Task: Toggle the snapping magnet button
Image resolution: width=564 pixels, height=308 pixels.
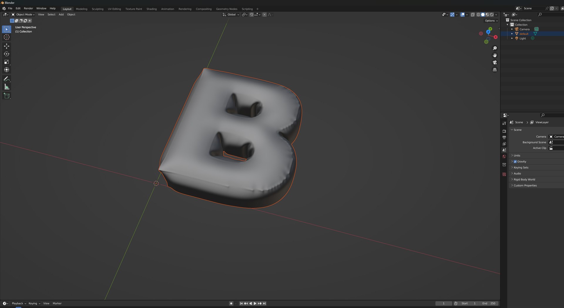Action: [251, 15]
